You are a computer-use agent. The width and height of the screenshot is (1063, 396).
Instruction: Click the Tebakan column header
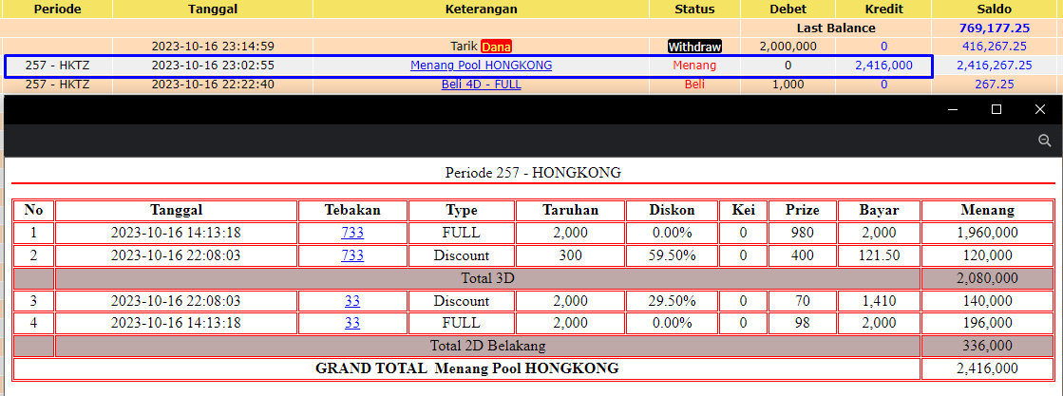point(352,210)
